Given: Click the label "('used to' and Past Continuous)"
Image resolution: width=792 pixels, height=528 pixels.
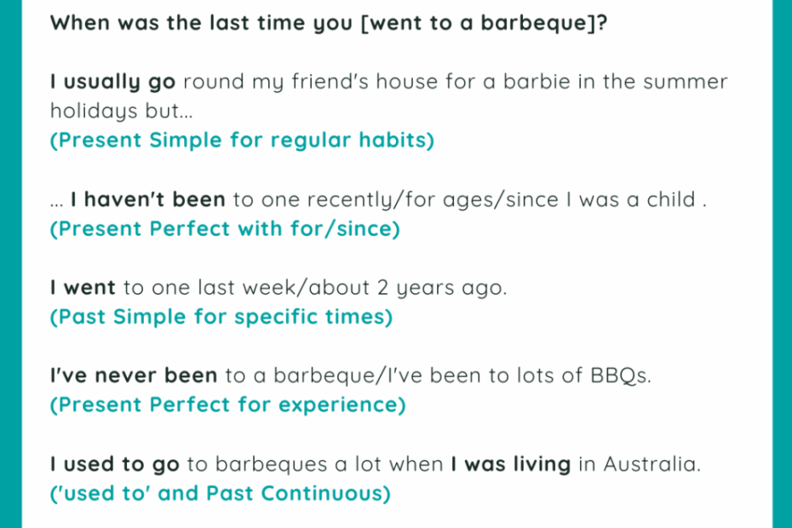Looking at the screenshot, I should click(221, 494).
